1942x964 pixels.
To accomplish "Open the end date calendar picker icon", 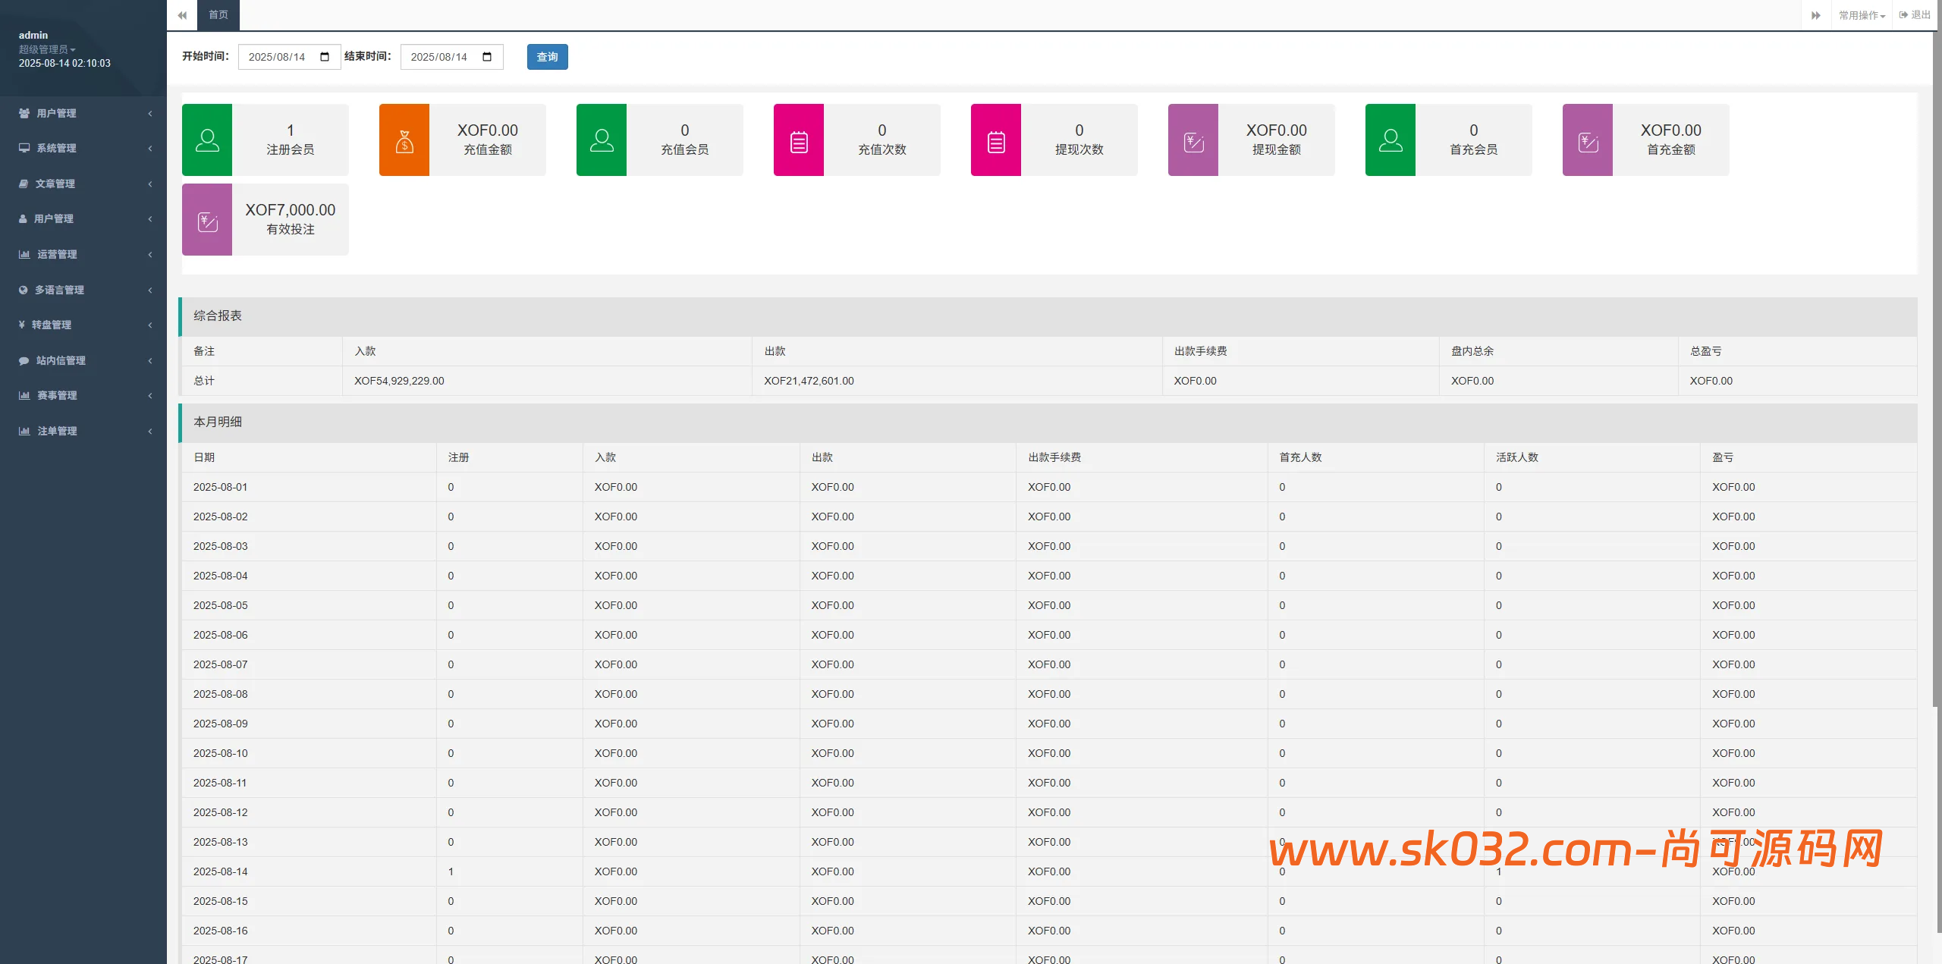I will (487, 57).
